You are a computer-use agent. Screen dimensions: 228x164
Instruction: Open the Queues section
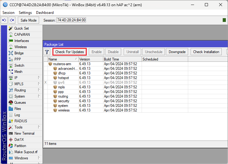pyautogui.click(x=25, y=103)
